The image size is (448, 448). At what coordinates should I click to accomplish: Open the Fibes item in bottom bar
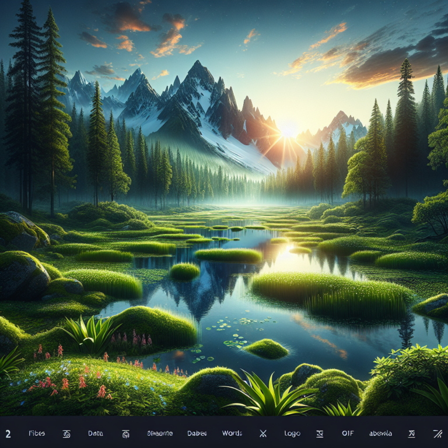[x=37, y=433]
